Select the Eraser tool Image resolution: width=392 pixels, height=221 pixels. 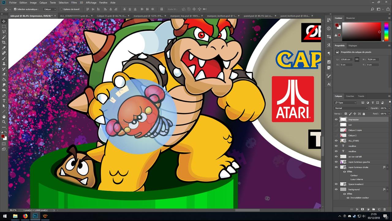[x=4, y=74]
